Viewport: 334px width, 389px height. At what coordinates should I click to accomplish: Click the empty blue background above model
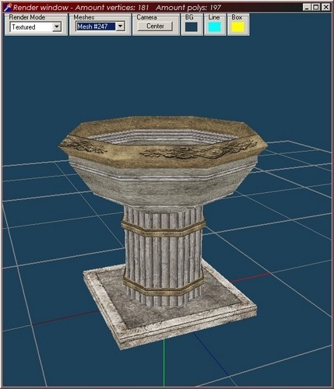coord(166,75)
